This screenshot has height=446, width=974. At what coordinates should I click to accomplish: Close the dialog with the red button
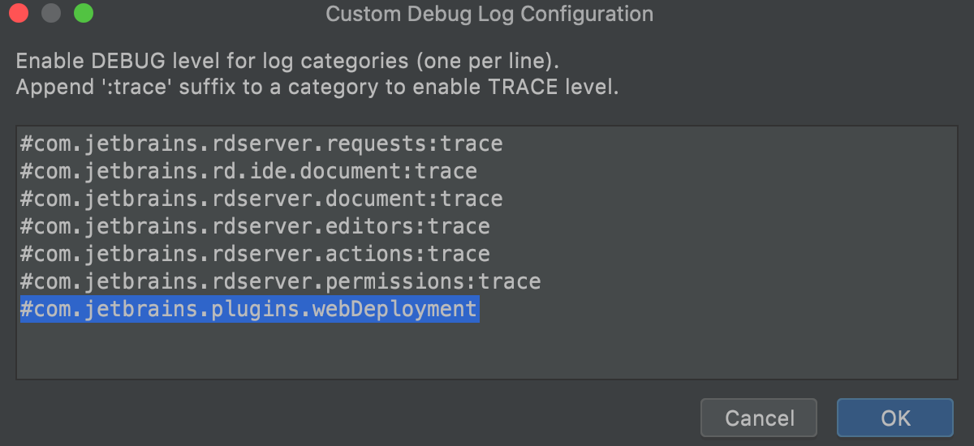[19, 14]
